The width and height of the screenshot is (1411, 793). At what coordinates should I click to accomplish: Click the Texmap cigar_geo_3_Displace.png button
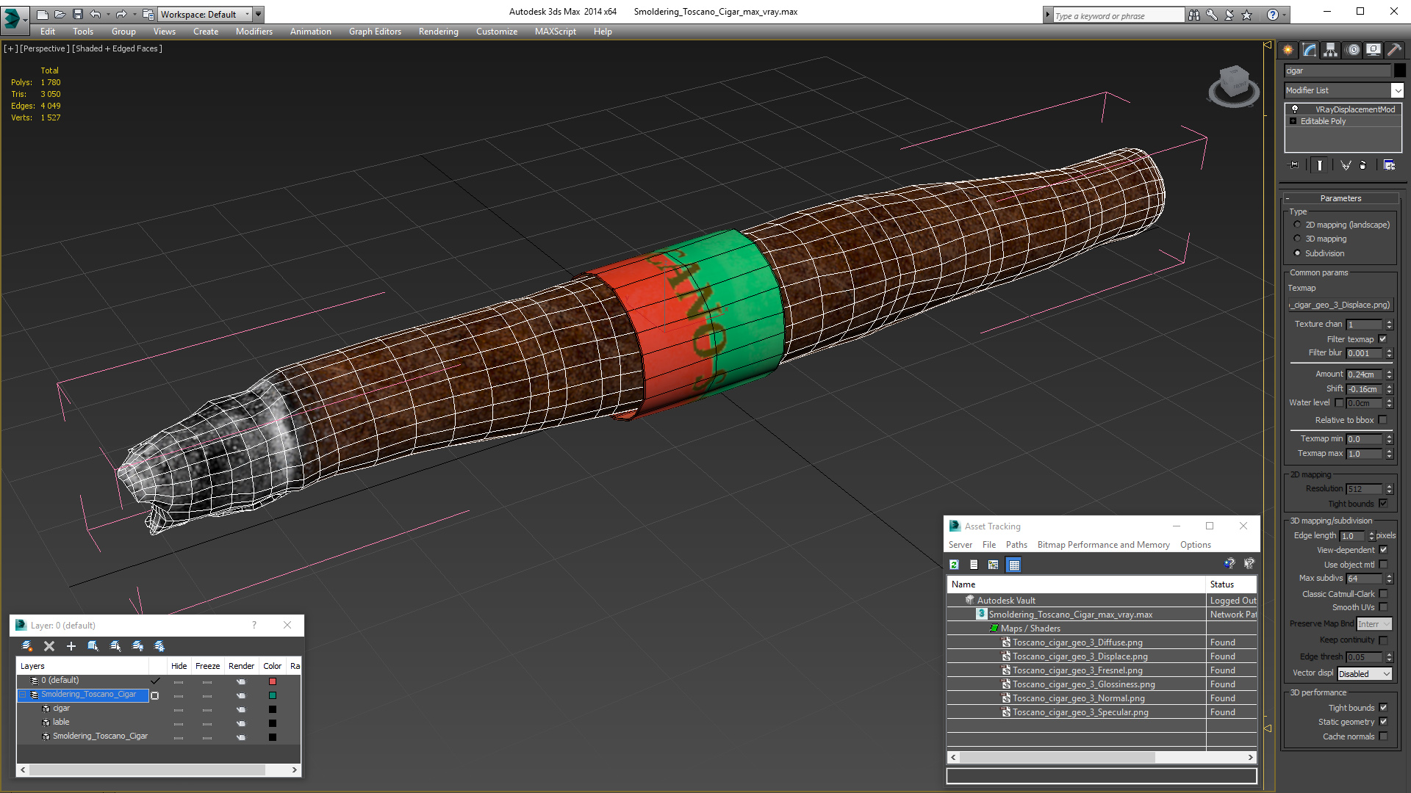(x=1341, y=305)
